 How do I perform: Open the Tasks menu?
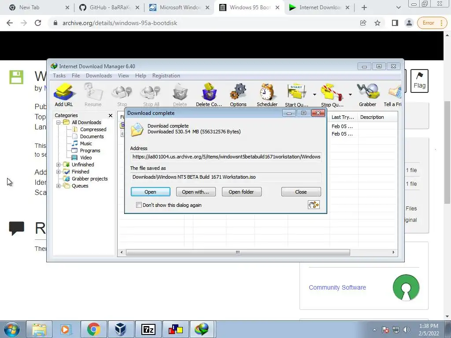coord(59,76)
